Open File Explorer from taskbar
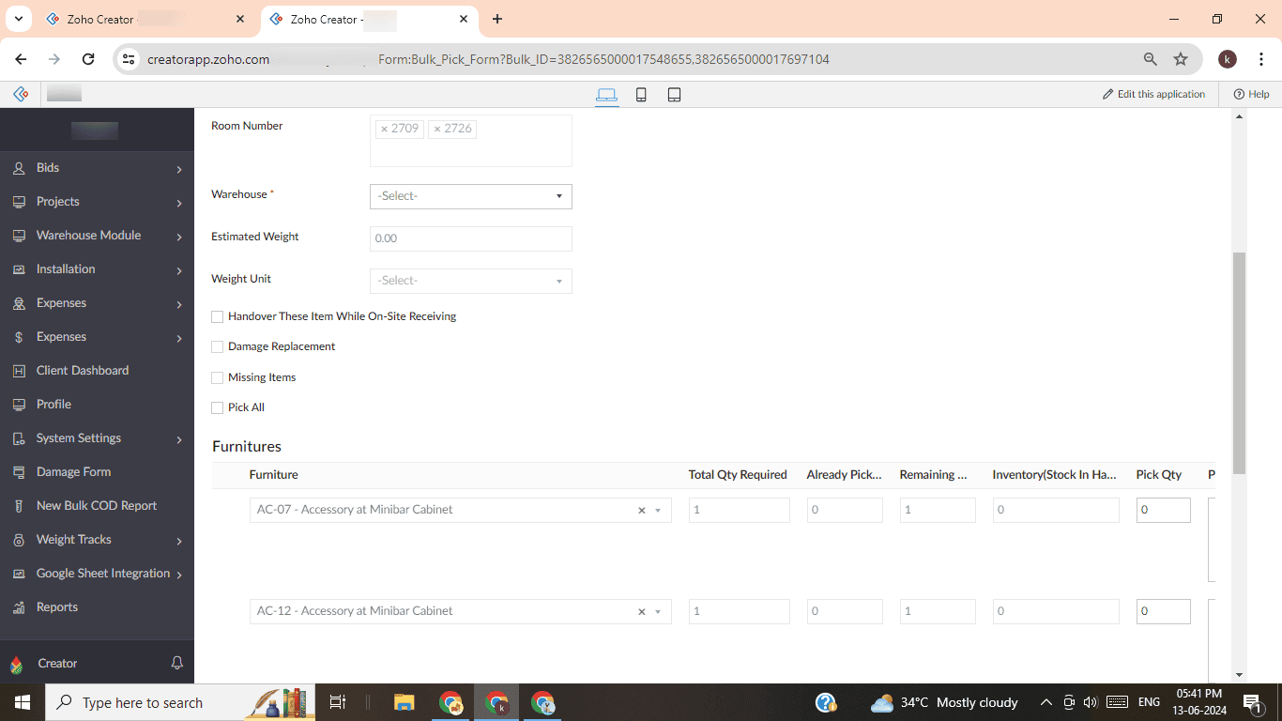The image size is (1282, 721). click(404, 702)
